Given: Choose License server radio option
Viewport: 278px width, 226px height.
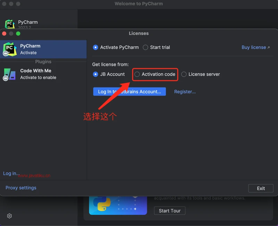Looking at the screenshot, I should [184, 74].
